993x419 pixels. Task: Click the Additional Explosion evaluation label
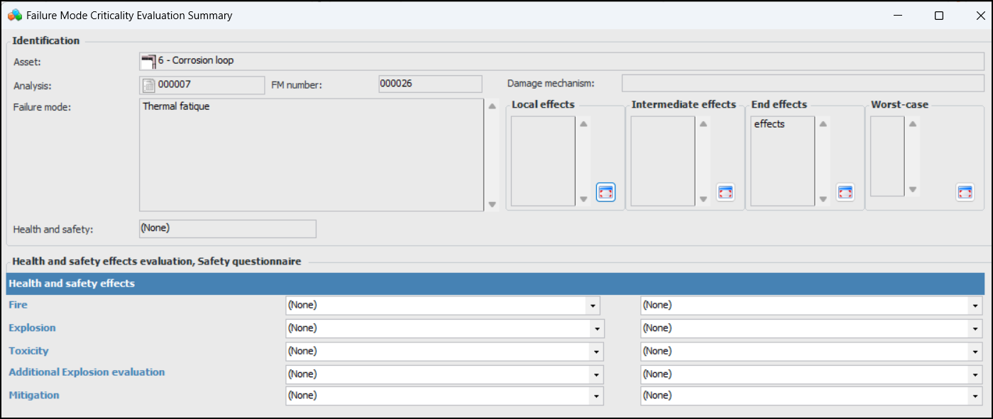coord(87,372)
